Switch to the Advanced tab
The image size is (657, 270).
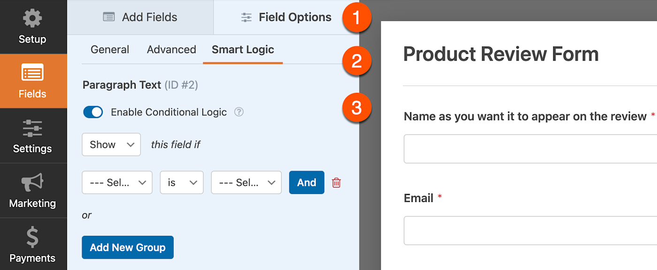coord(171,50)
